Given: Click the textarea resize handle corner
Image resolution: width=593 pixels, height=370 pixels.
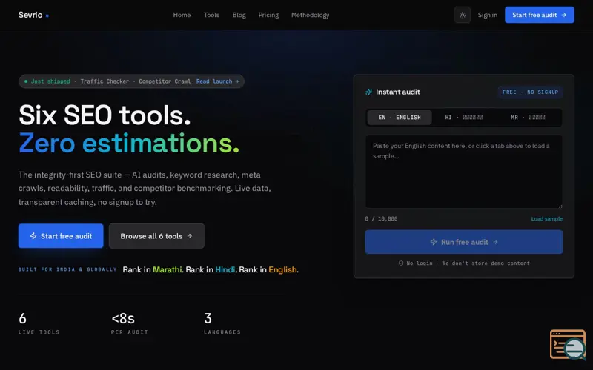Looking at the screenshot, I should coord(560,206).
